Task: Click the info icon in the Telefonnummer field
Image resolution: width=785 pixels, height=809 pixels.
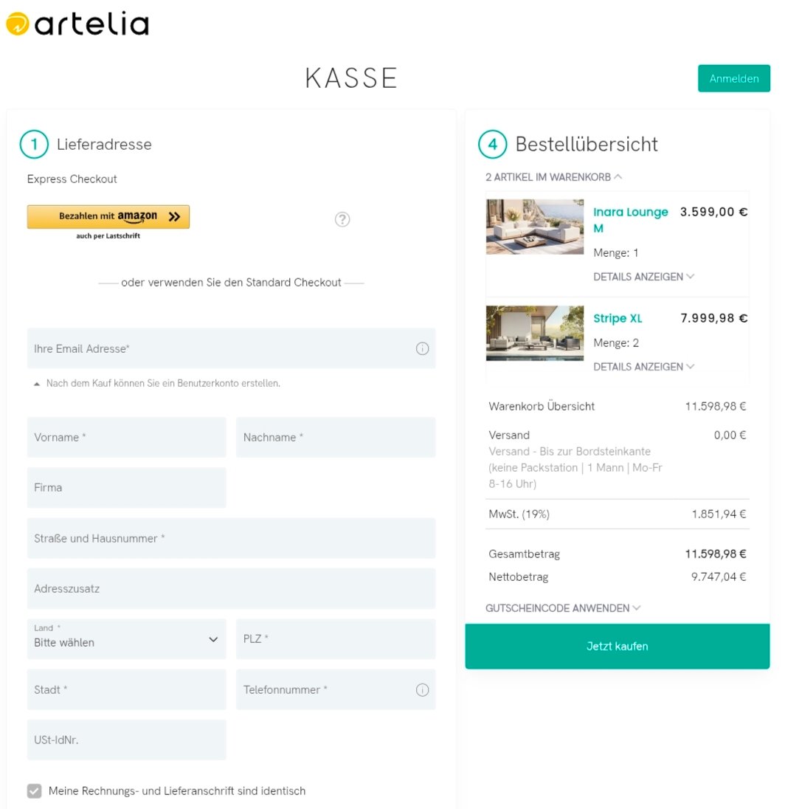Action: [x=422, y=690]
